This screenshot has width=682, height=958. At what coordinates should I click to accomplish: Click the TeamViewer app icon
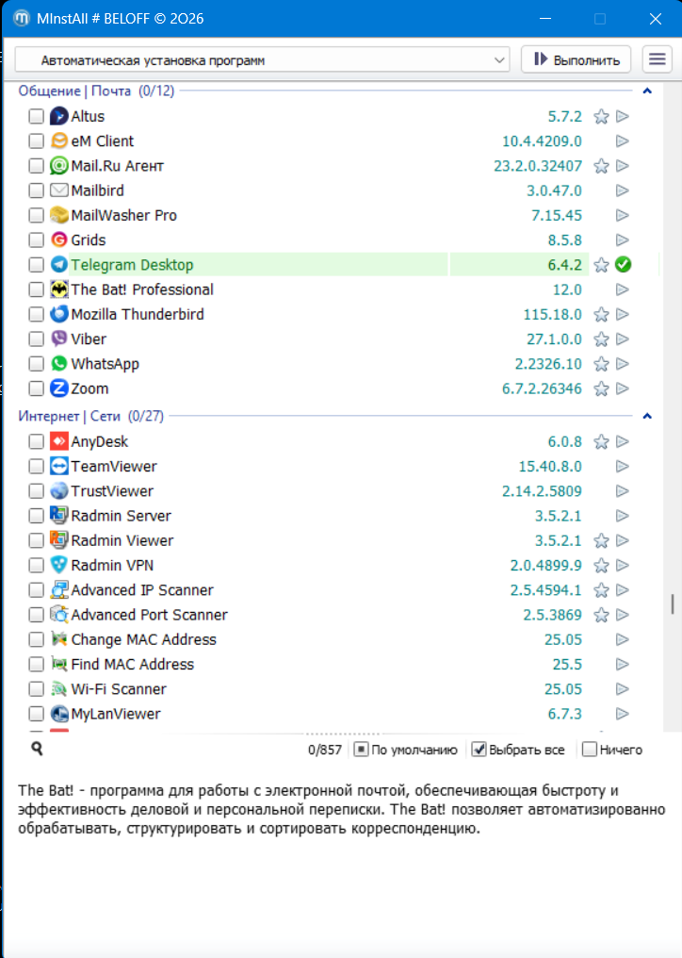[x=58, y=466]
